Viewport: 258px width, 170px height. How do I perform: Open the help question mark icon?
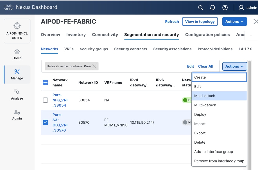point(225,8)
